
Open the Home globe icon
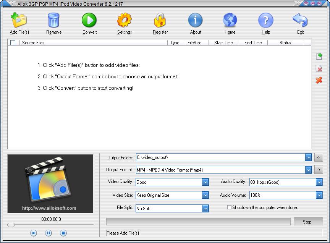click(x=230, y=20)
